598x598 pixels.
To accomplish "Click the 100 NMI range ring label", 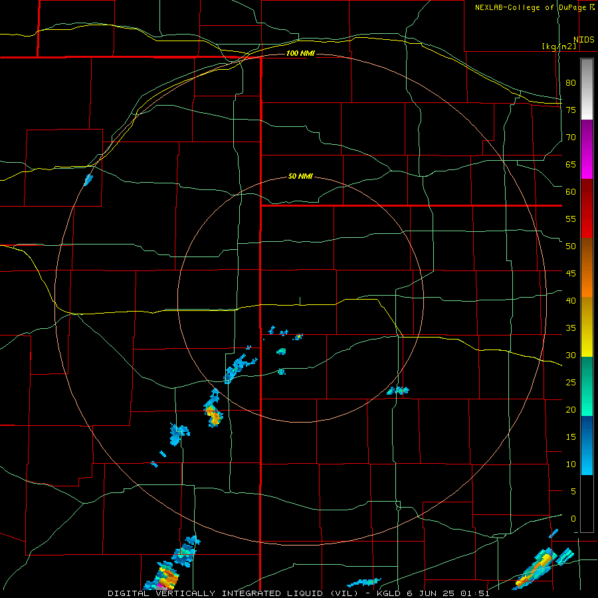I will pyautogui.click(x=300, y=53).
